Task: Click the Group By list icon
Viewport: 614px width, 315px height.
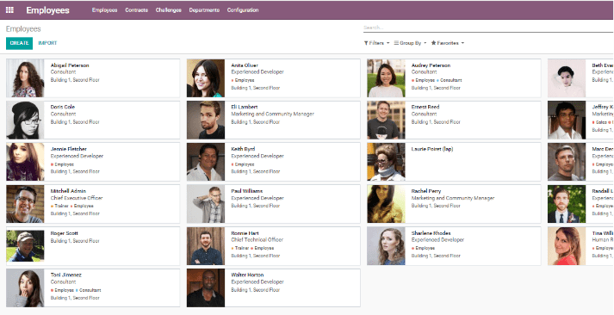Action: (x=396, y=43)
